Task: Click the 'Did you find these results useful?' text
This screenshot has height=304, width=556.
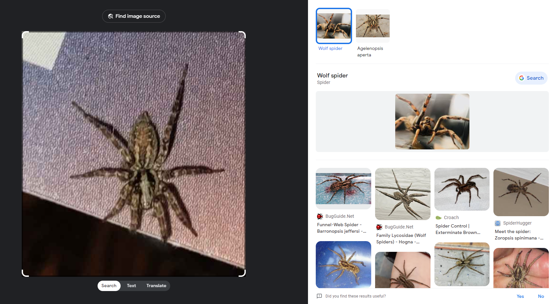Action: (356, 296)
